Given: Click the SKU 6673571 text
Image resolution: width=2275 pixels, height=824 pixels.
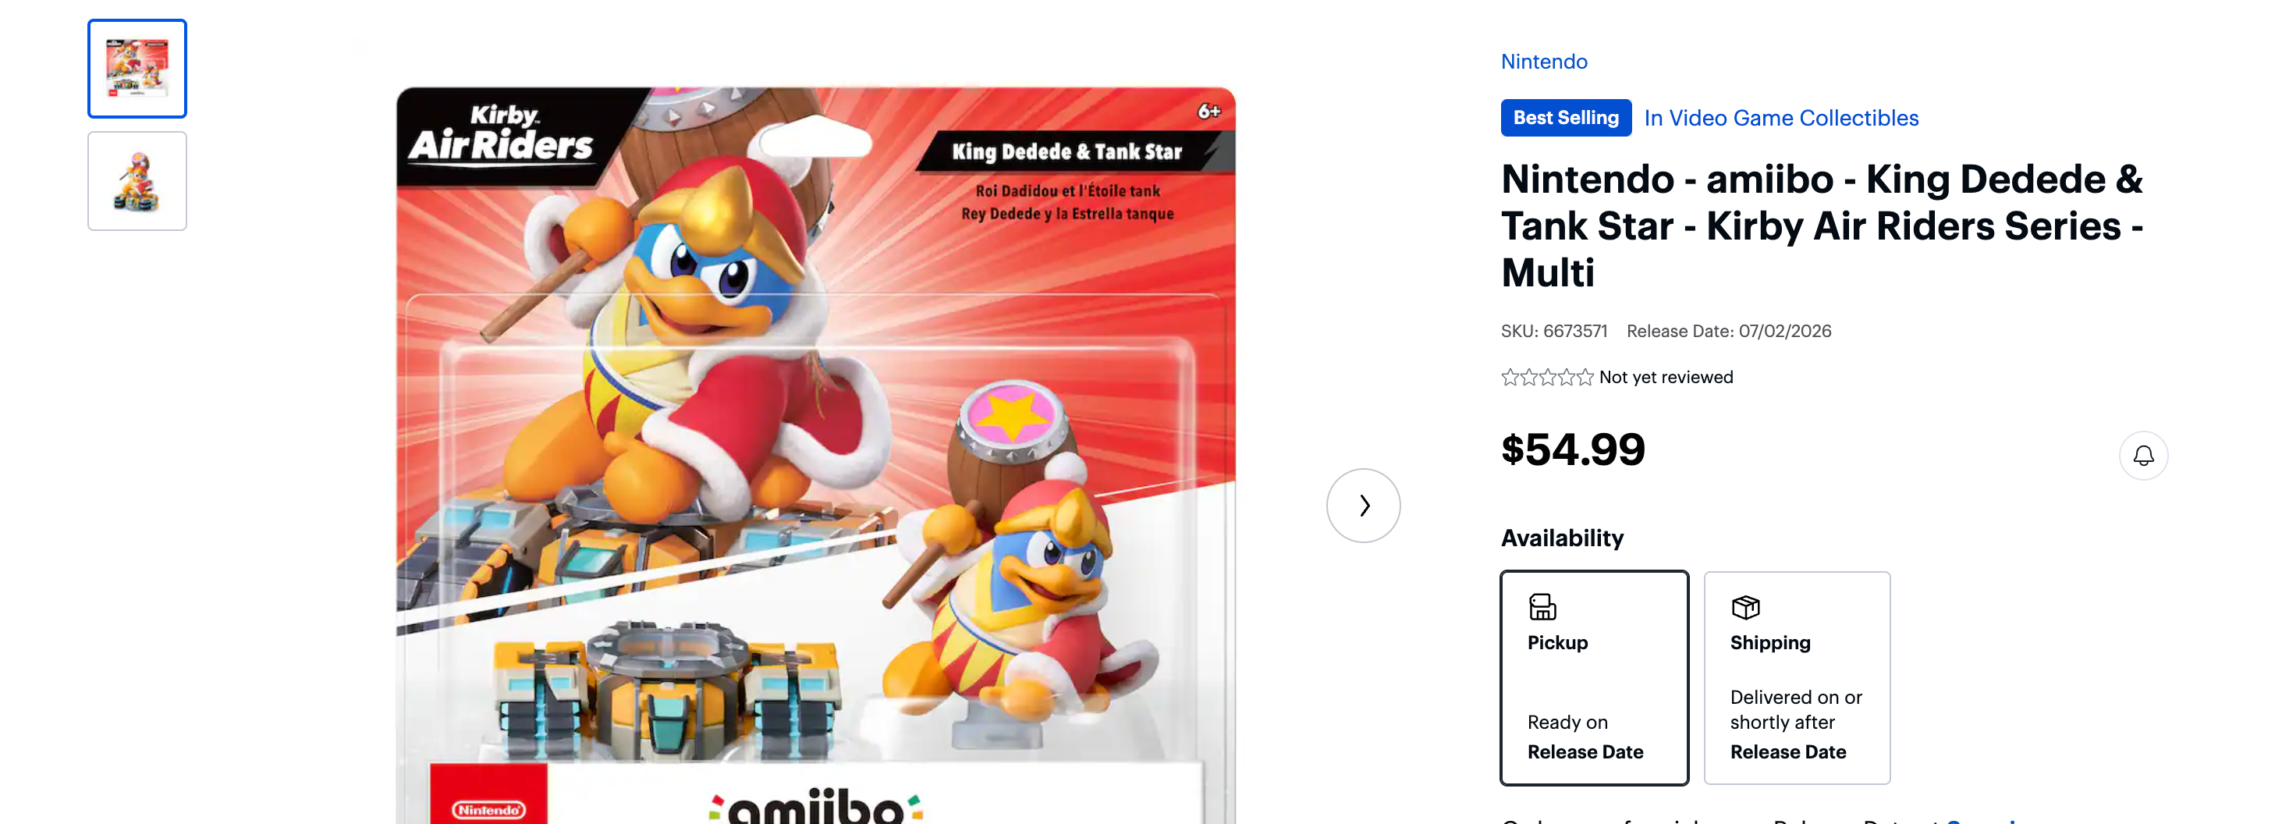Looking at the screenshot, I should pos(1553,331).
